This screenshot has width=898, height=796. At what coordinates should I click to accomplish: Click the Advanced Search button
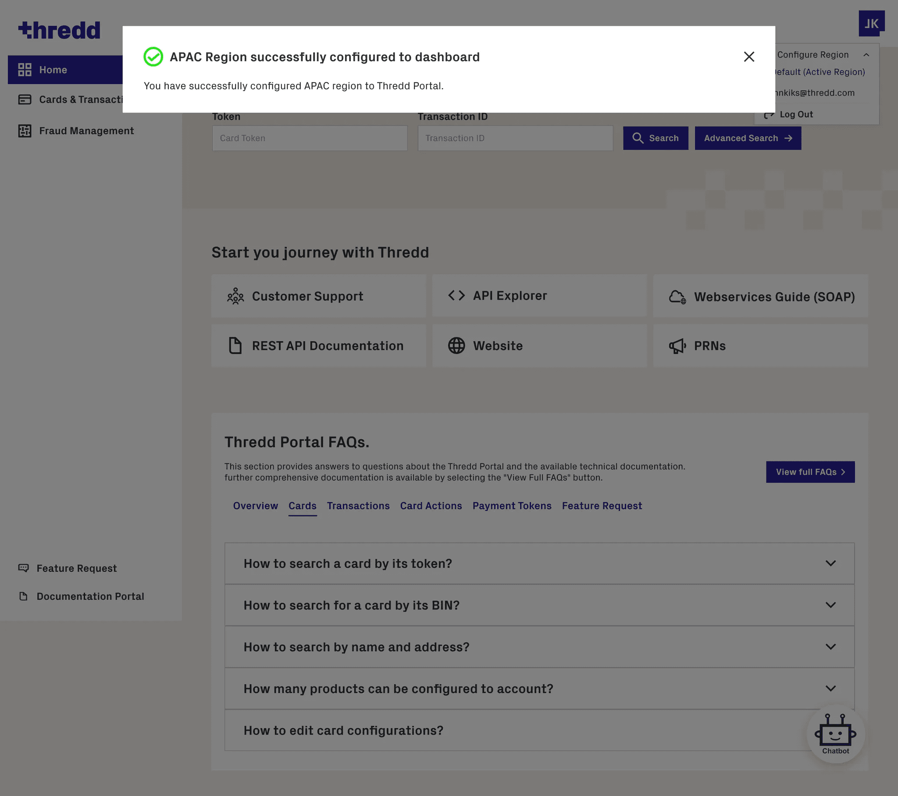747,138
